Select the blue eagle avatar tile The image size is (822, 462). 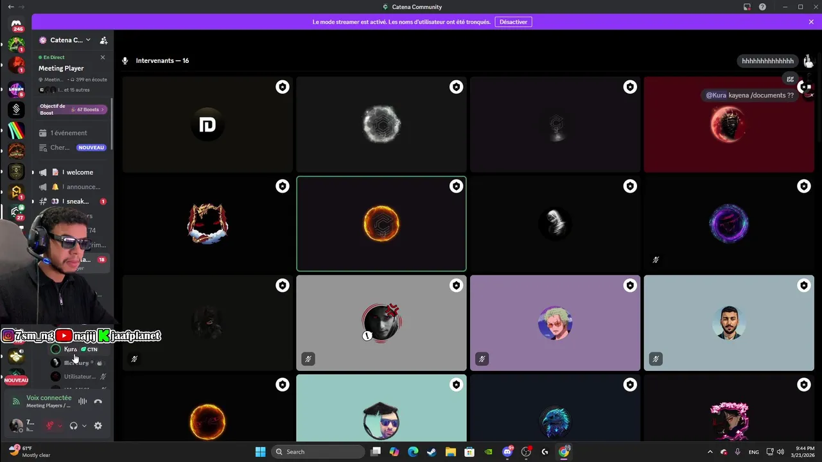555,408
